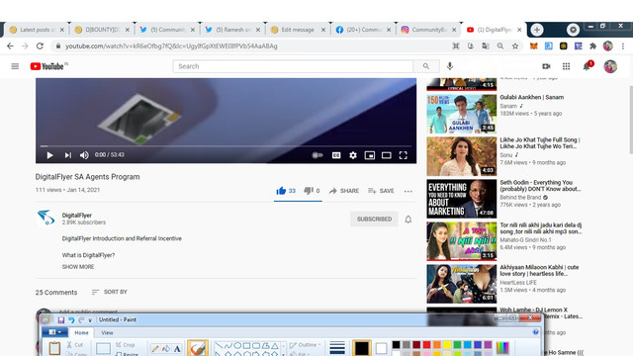
Task: Open MetaMask fox extension
Action: (534, 46)
